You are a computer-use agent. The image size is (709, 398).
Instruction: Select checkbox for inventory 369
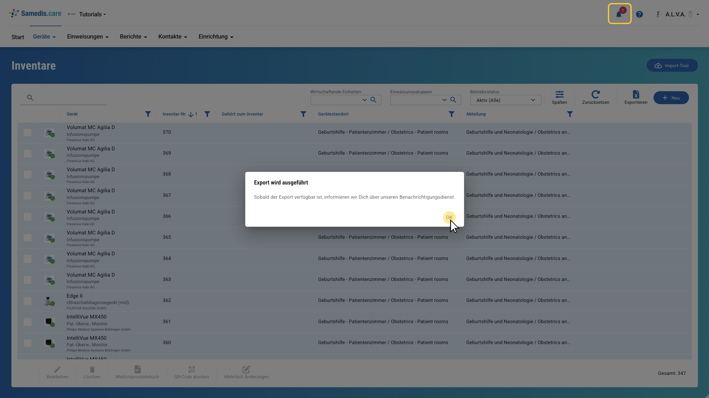tap(27, 153)
